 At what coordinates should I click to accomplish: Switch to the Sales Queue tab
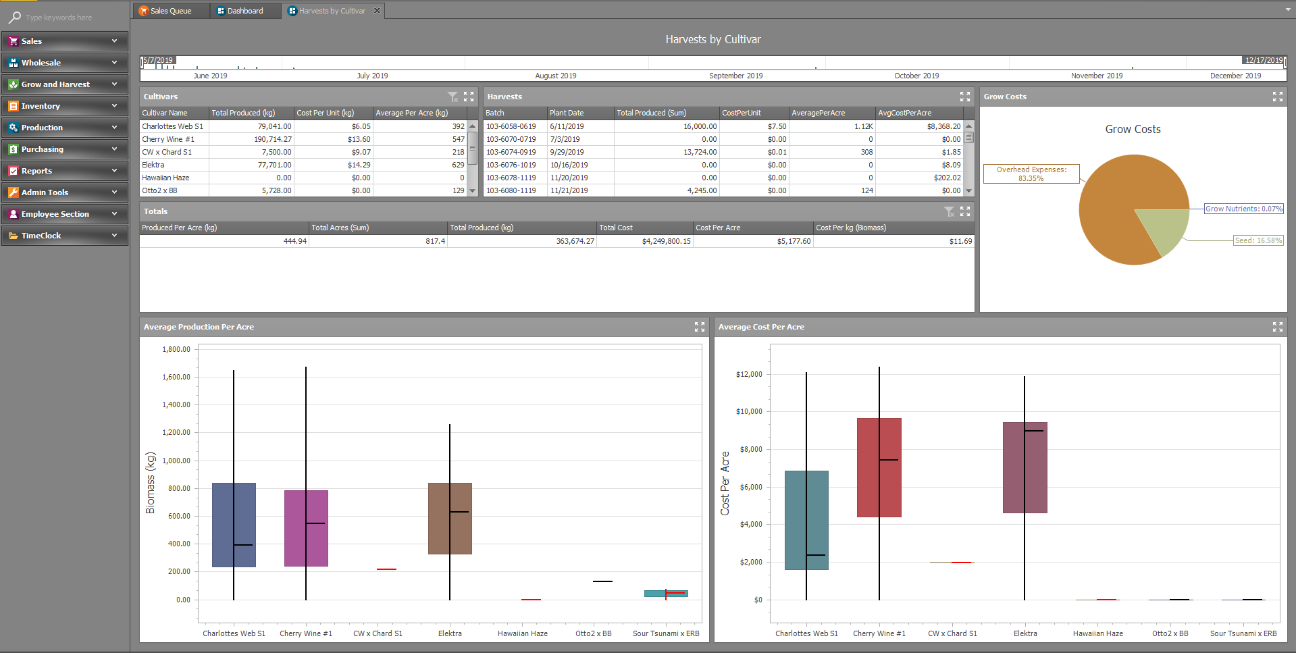tap(170, 11)
